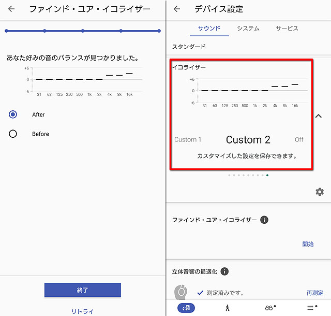Select the After radio button

click(x=13, y=114)
